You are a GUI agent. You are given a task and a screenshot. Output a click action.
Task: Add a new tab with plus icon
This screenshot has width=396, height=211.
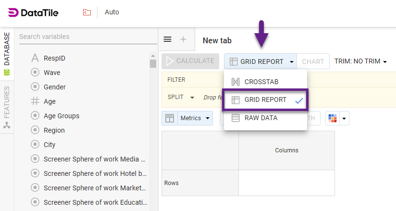click(x=183, y=39)
